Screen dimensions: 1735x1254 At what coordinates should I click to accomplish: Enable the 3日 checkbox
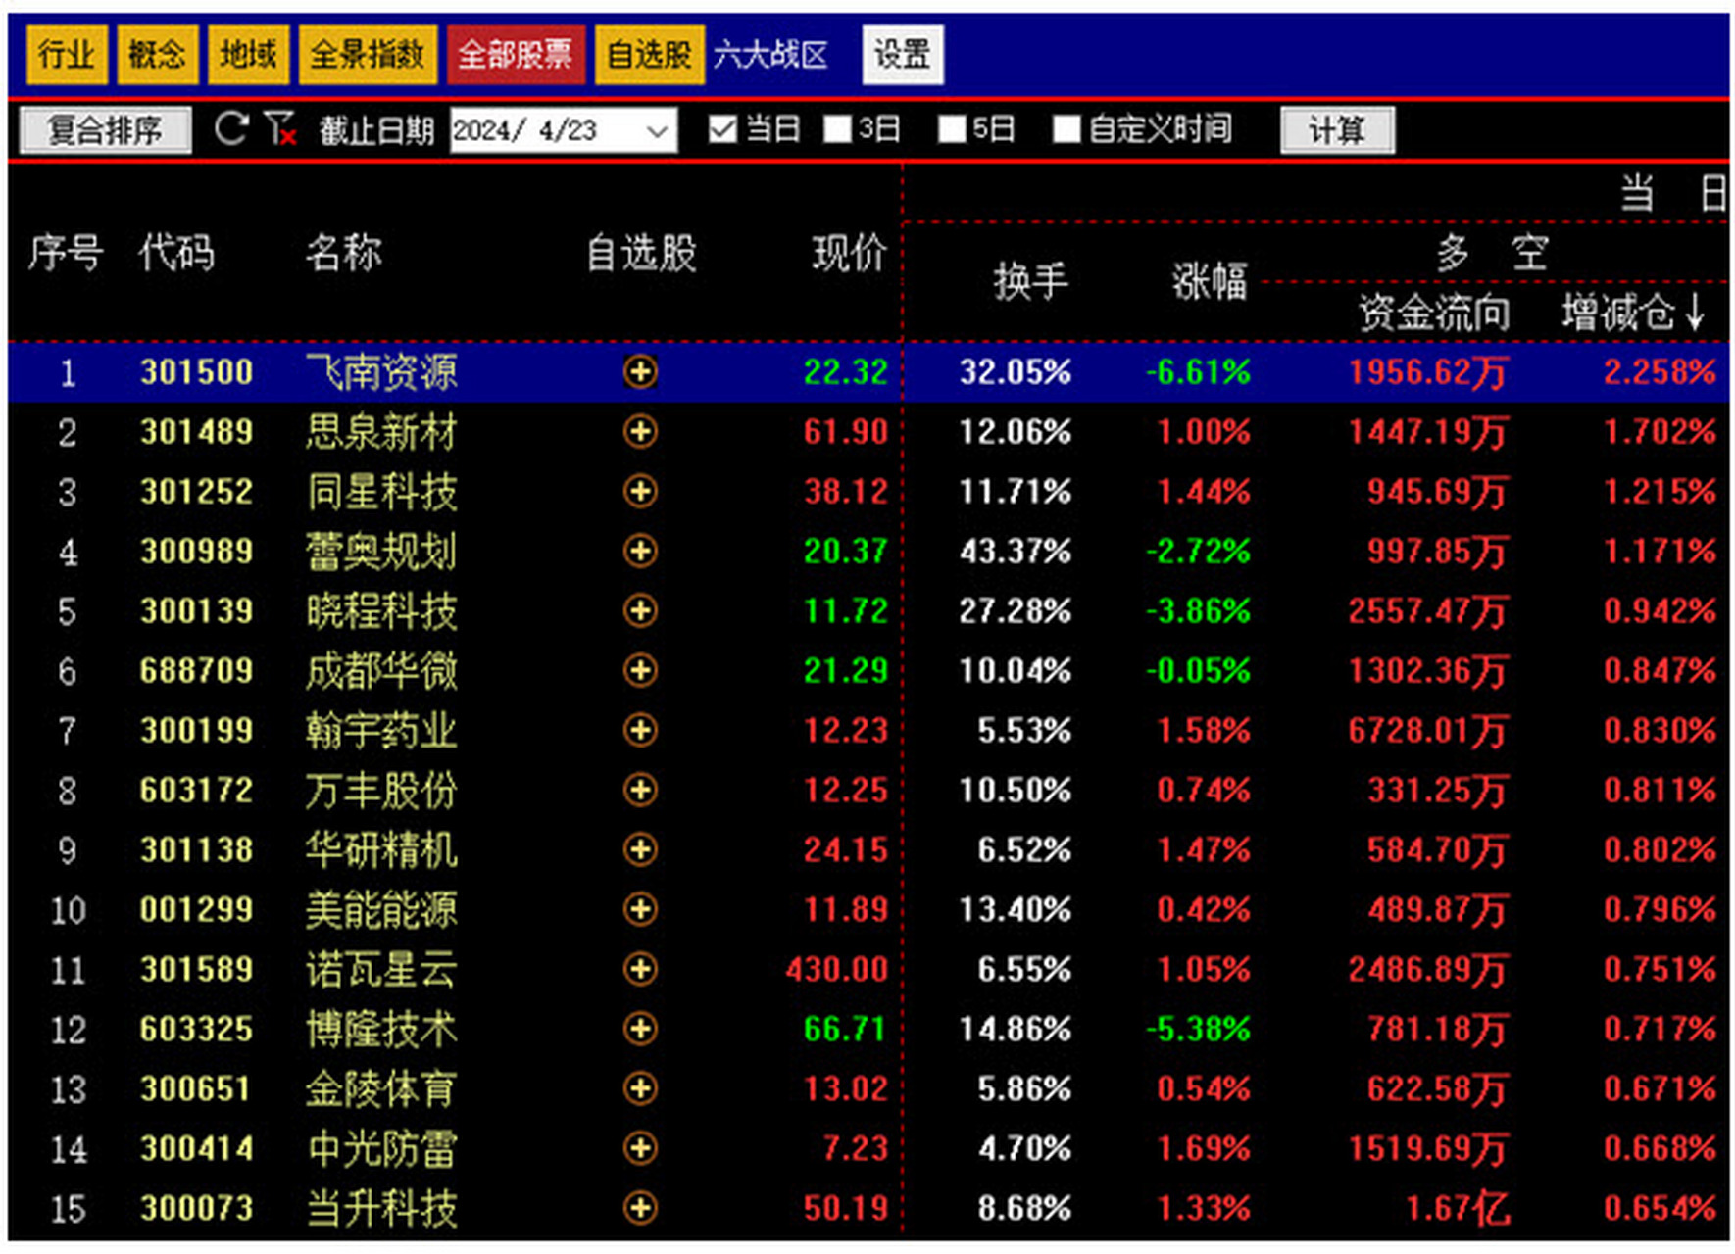click(837, 129)
